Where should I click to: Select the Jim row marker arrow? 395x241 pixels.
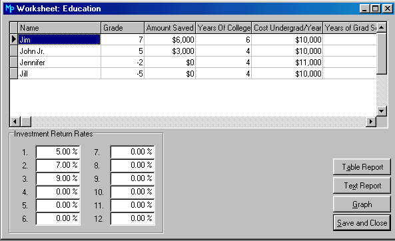click(x=14, y=39)
